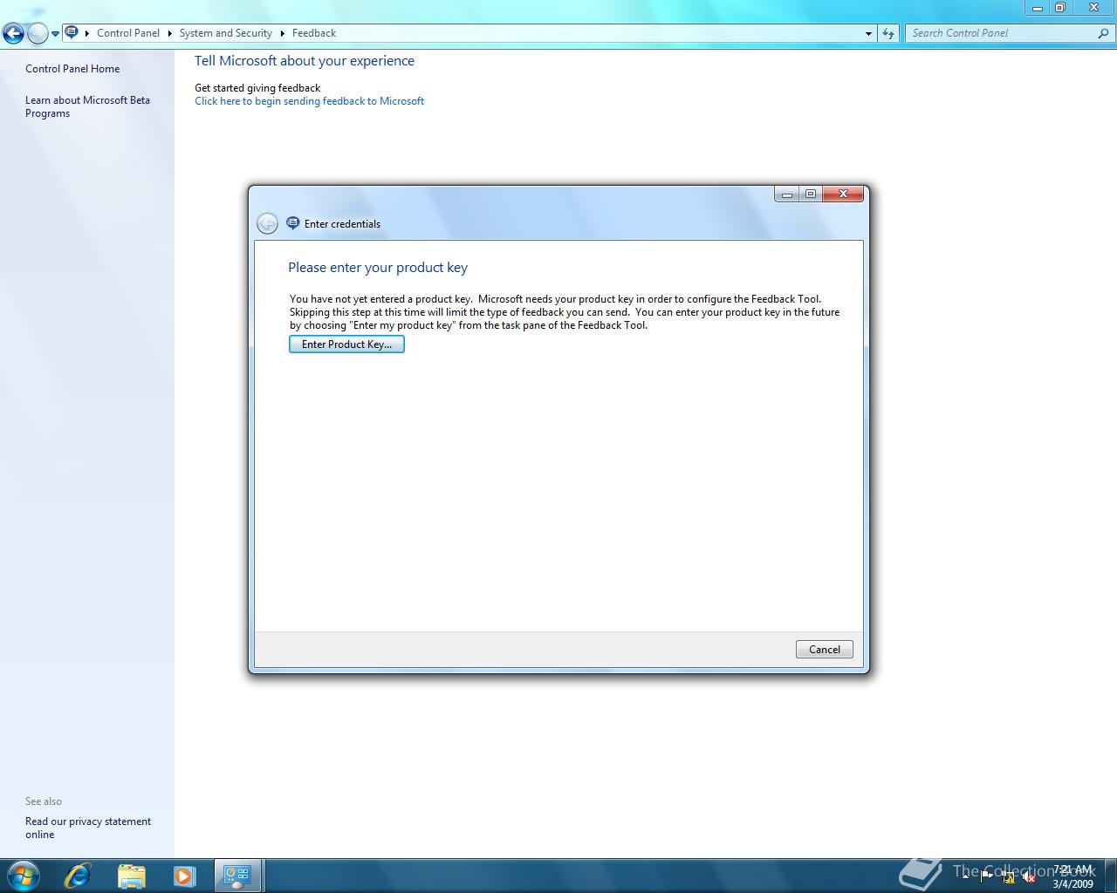The image size is (1117, 893).
Task: Minimize the Enter credentials dialog
Action: [x=786, y=194]
